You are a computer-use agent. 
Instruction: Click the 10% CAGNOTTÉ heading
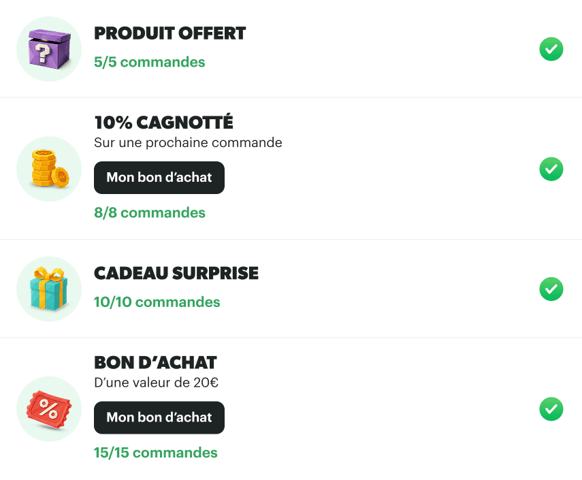163,123
